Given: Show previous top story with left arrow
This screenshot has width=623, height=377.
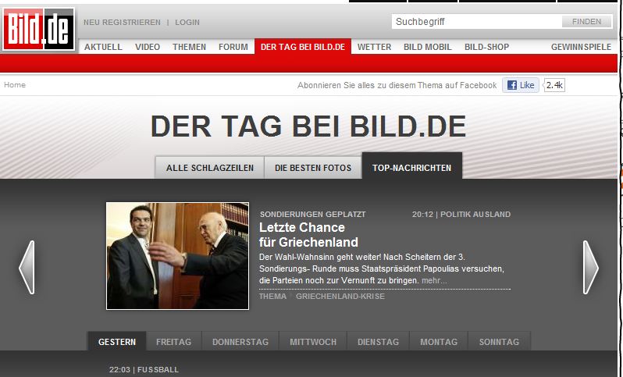Looking at the screenshot, I should click(x=27, y=268).
